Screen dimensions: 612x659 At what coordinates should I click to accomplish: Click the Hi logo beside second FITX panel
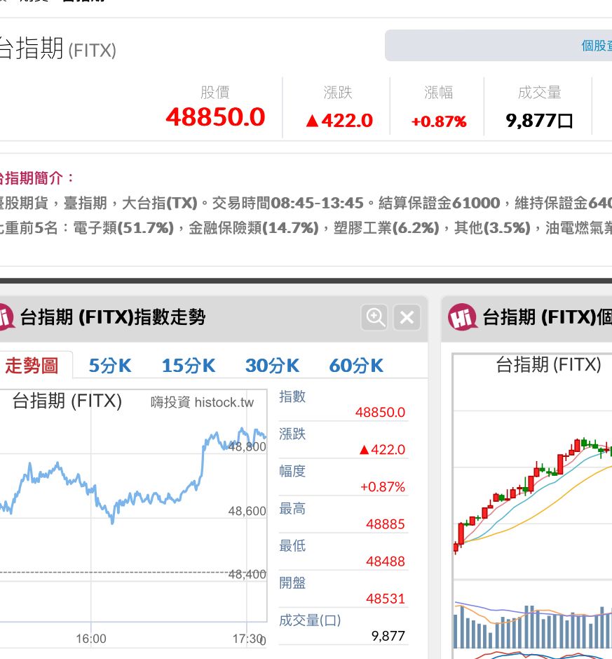pyautogui.click(x=462, y=317)
